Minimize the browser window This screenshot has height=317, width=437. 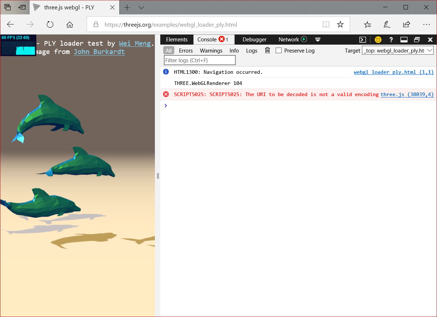386,7
